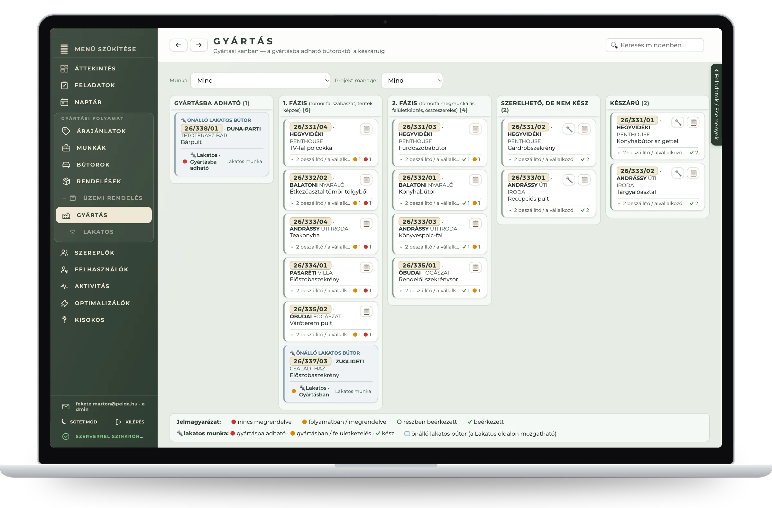Click the Keresés mindenben search field
This screenshot has width=772, height=508.
point(655,45)
